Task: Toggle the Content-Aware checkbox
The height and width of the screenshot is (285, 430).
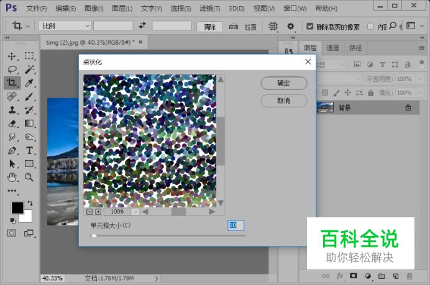Action: [x=370, y=26]
